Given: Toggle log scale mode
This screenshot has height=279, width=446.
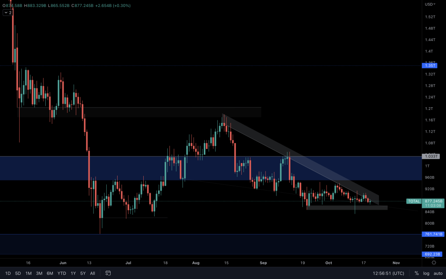Looking at the screenshot, I should tap(426, 273).
